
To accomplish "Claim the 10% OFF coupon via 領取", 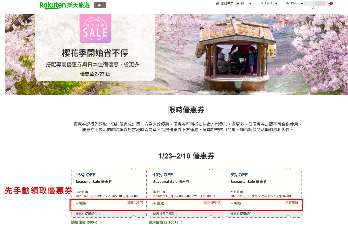I will point(159,203).
